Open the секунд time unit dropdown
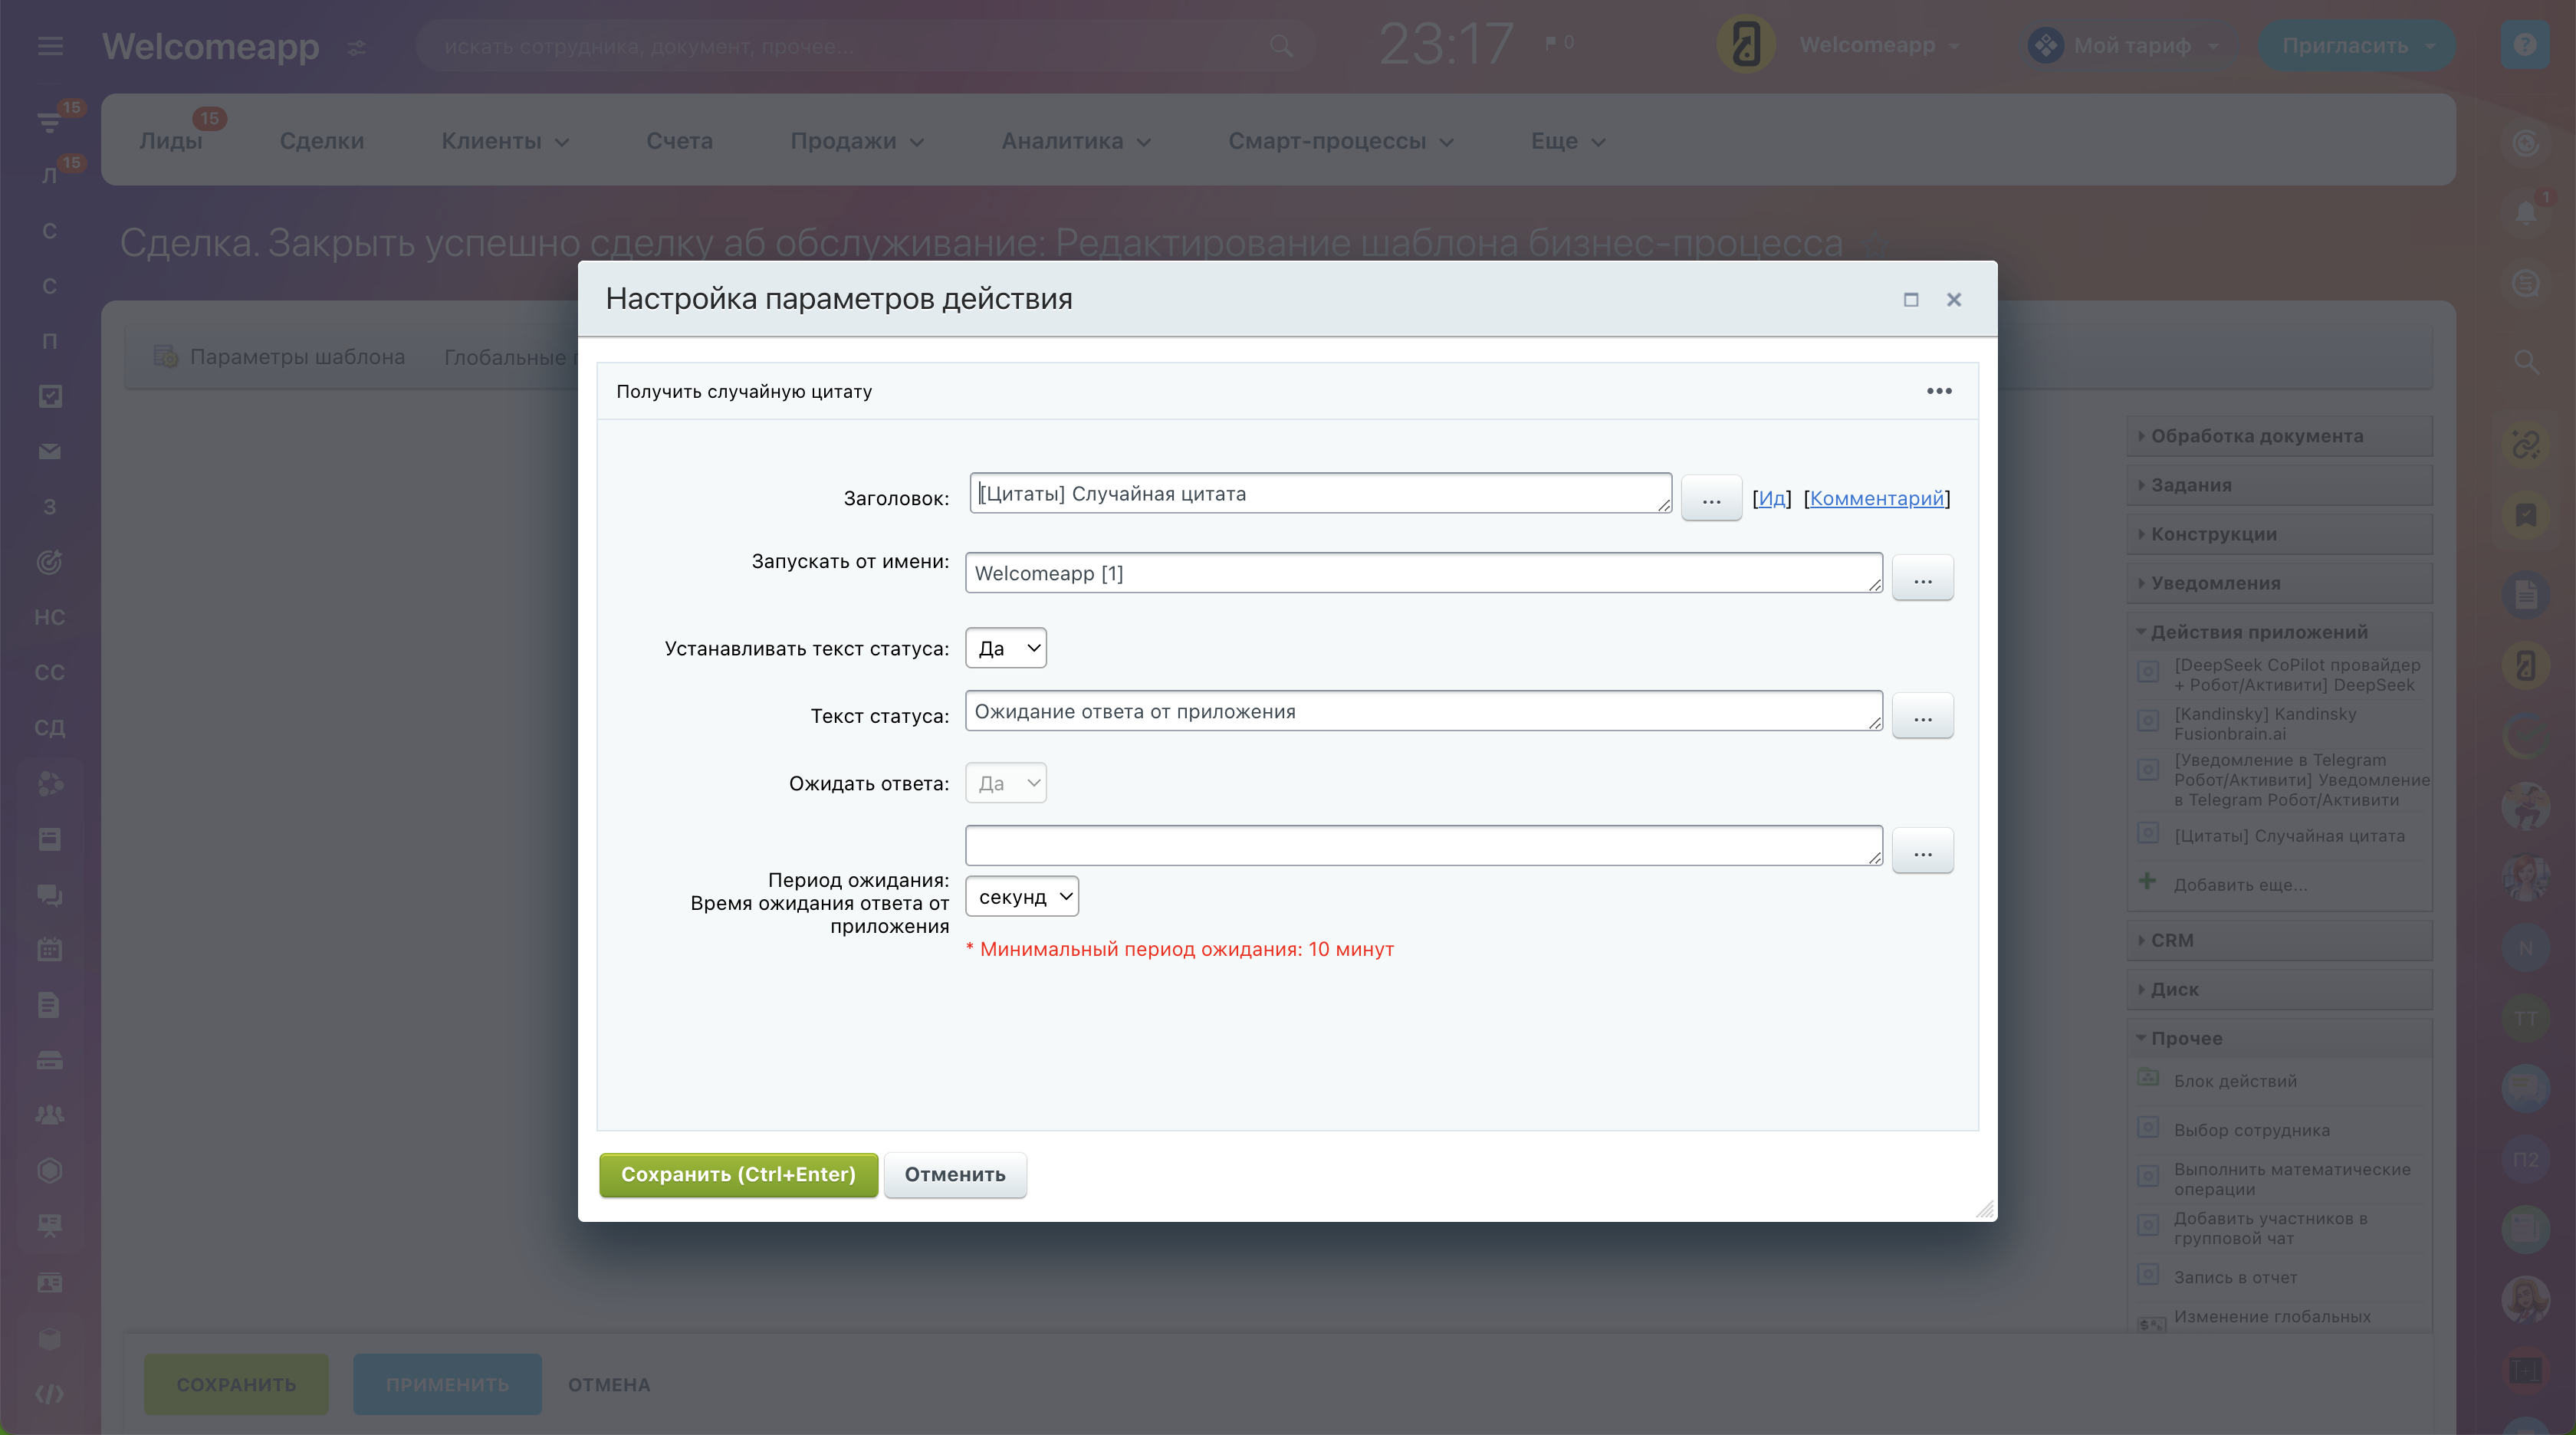Image resolution: width=2576 pixels, height=1435 pixels. (1021, 897)
